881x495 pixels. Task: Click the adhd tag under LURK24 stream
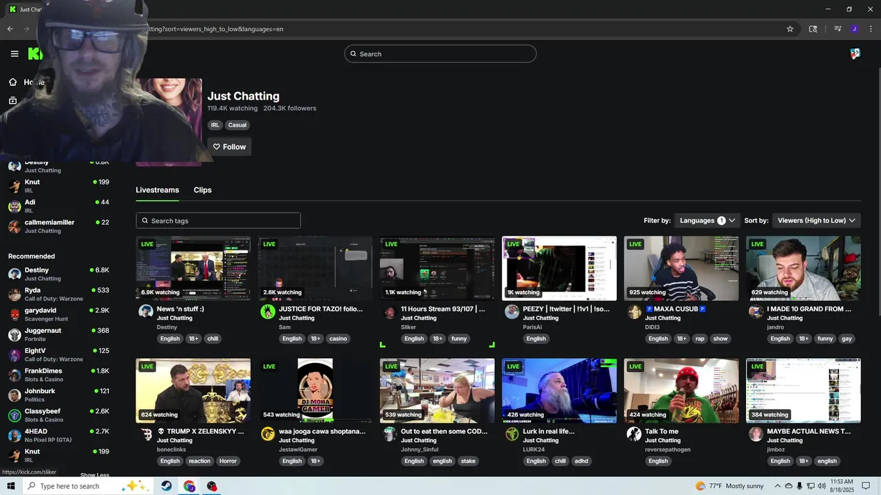click(x=582, y=461)
